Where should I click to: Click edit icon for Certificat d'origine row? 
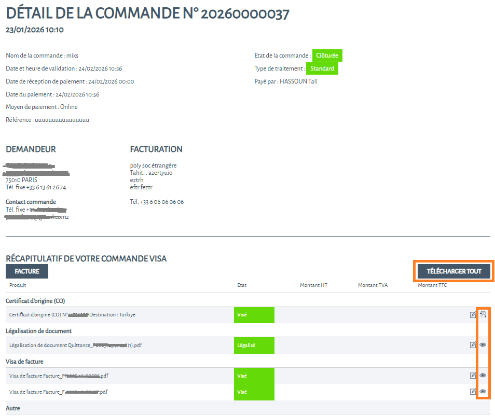tap(473, 314)
